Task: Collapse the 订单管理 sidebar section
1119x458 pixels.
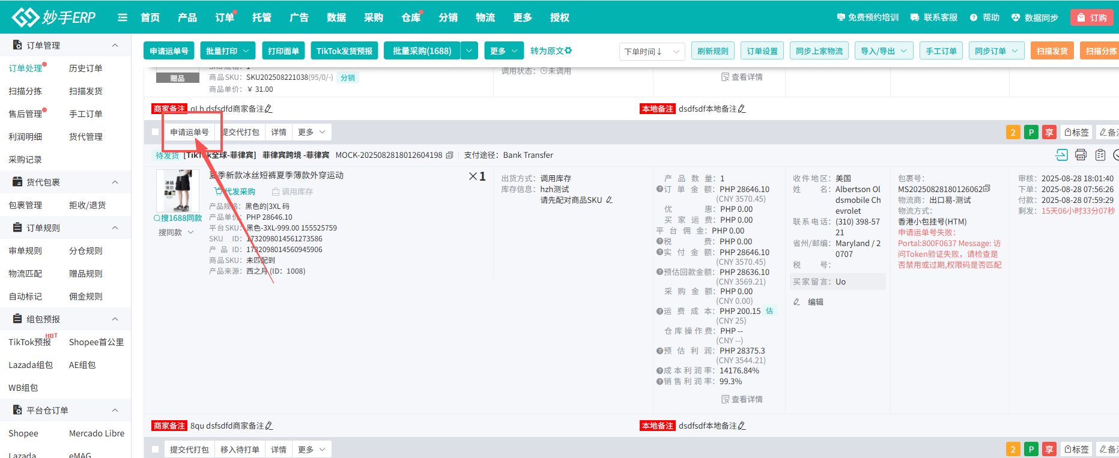Action: pyautogui.click(x=115, y=46)
